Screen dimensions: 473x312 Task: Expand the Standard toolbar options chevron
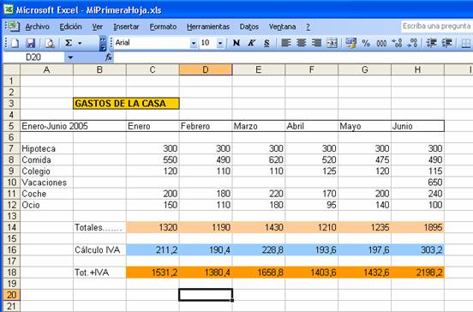coord(103,44)
